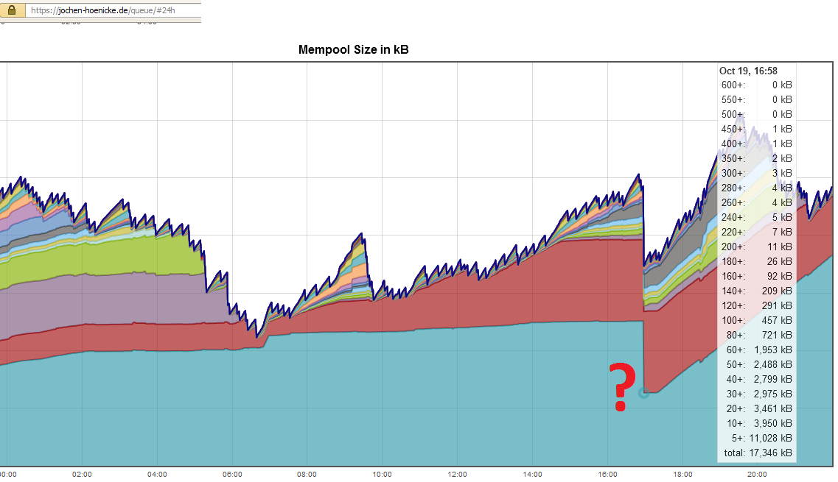Click the "200+: 11 kB" legend row
This screenshot has height=482, width=838.
pyautogui.click(x=756, y=247)
